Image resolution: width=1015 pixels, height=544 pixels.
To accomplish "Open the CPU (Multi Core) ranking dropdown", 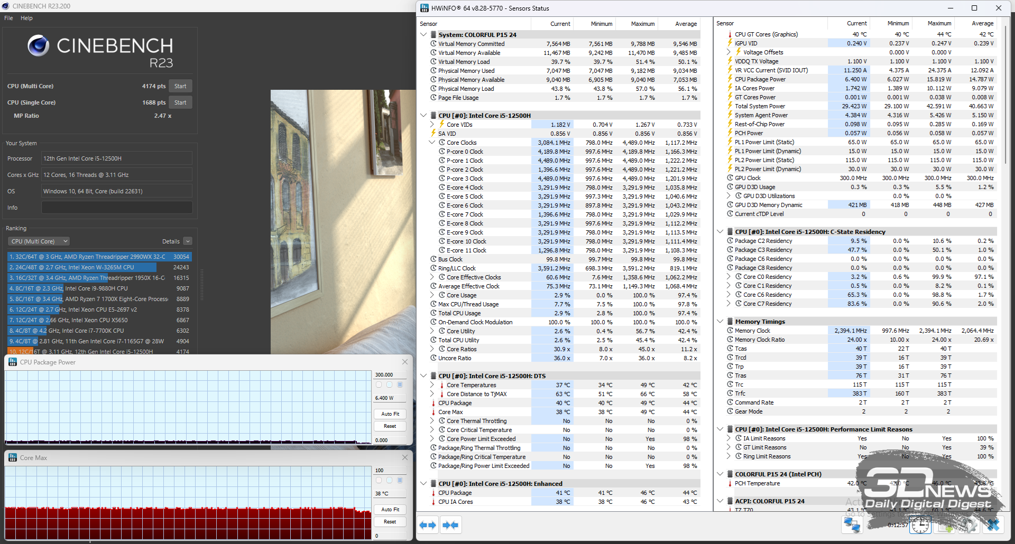I will point(39,241).
